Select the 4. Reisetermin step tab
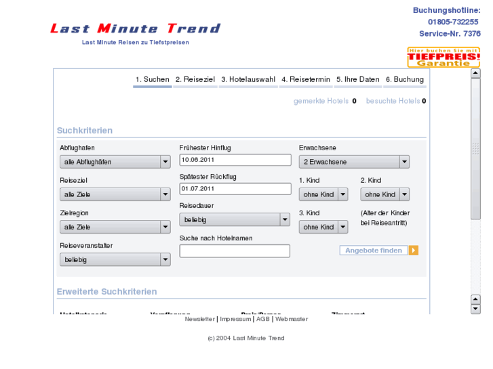 coord(306,79)
